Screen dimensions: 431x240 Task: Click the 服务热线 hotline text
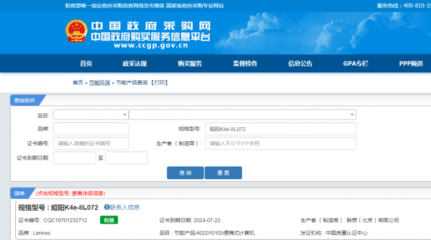coord(404,6)
